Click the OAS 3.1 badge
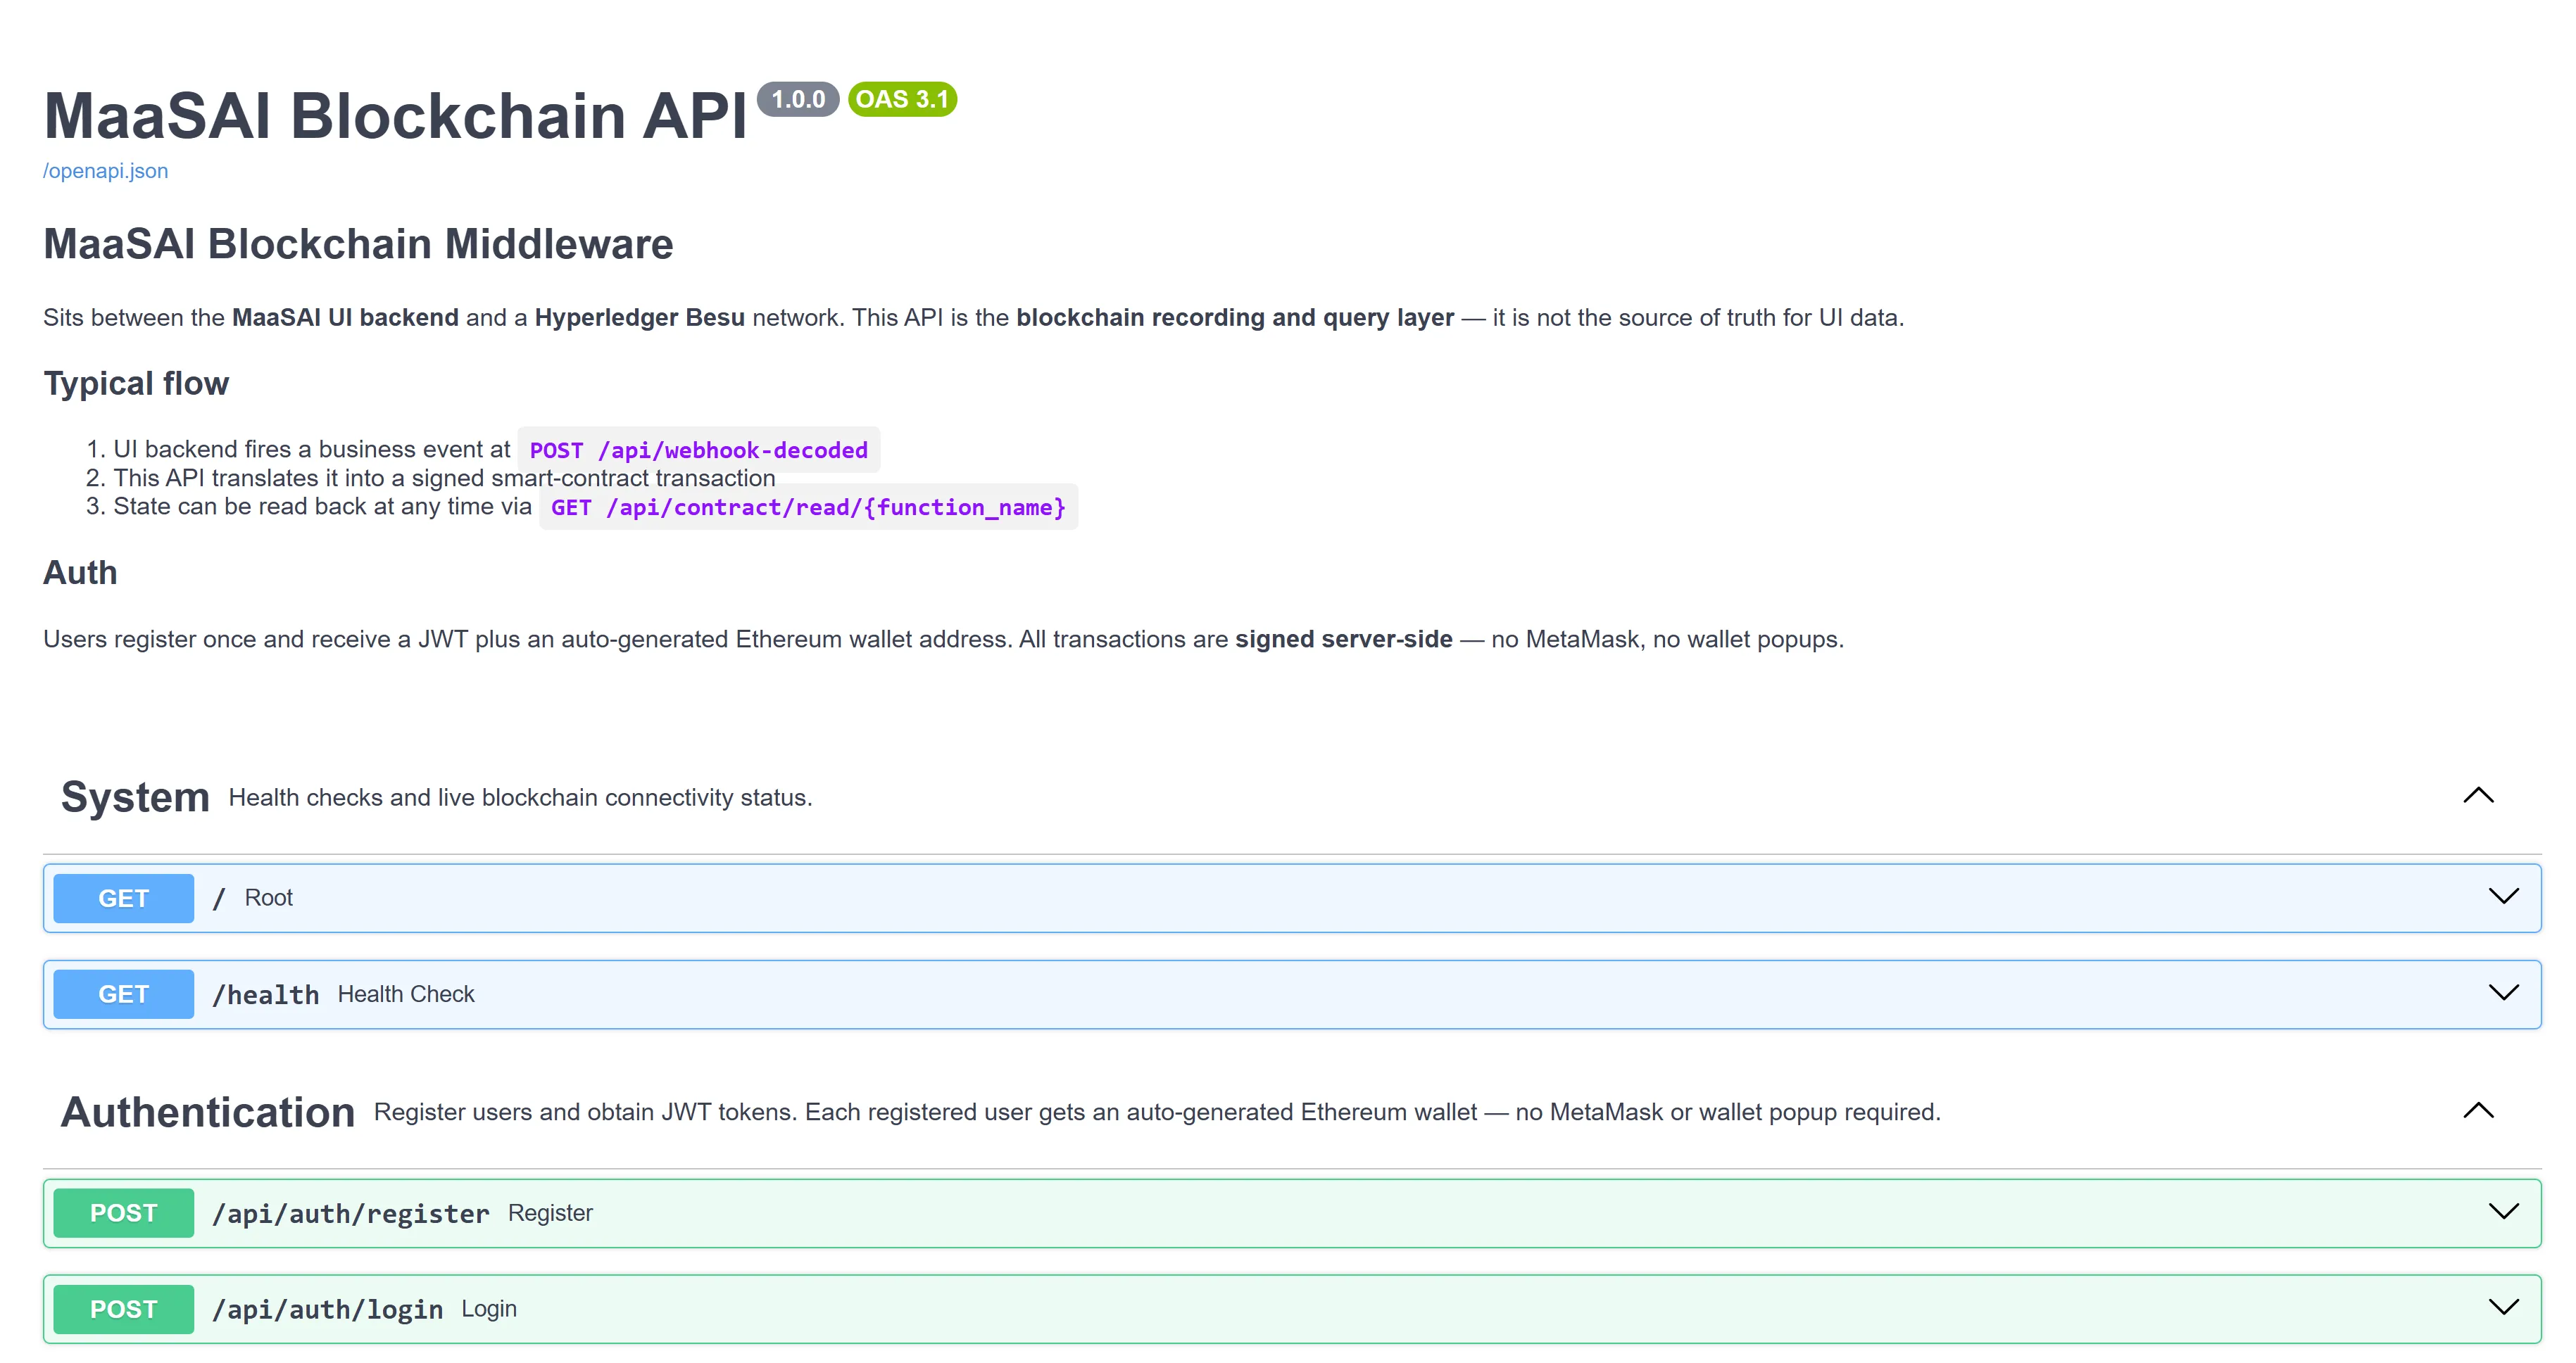2576x1363 pixels. click(x=902, y=99)
